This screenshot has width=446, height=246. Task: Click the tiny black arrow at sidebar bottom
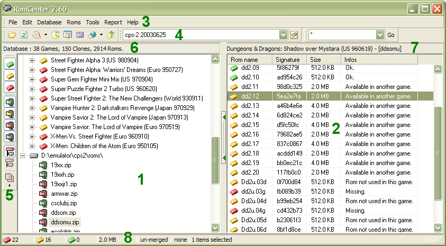[x=10, y=185]
